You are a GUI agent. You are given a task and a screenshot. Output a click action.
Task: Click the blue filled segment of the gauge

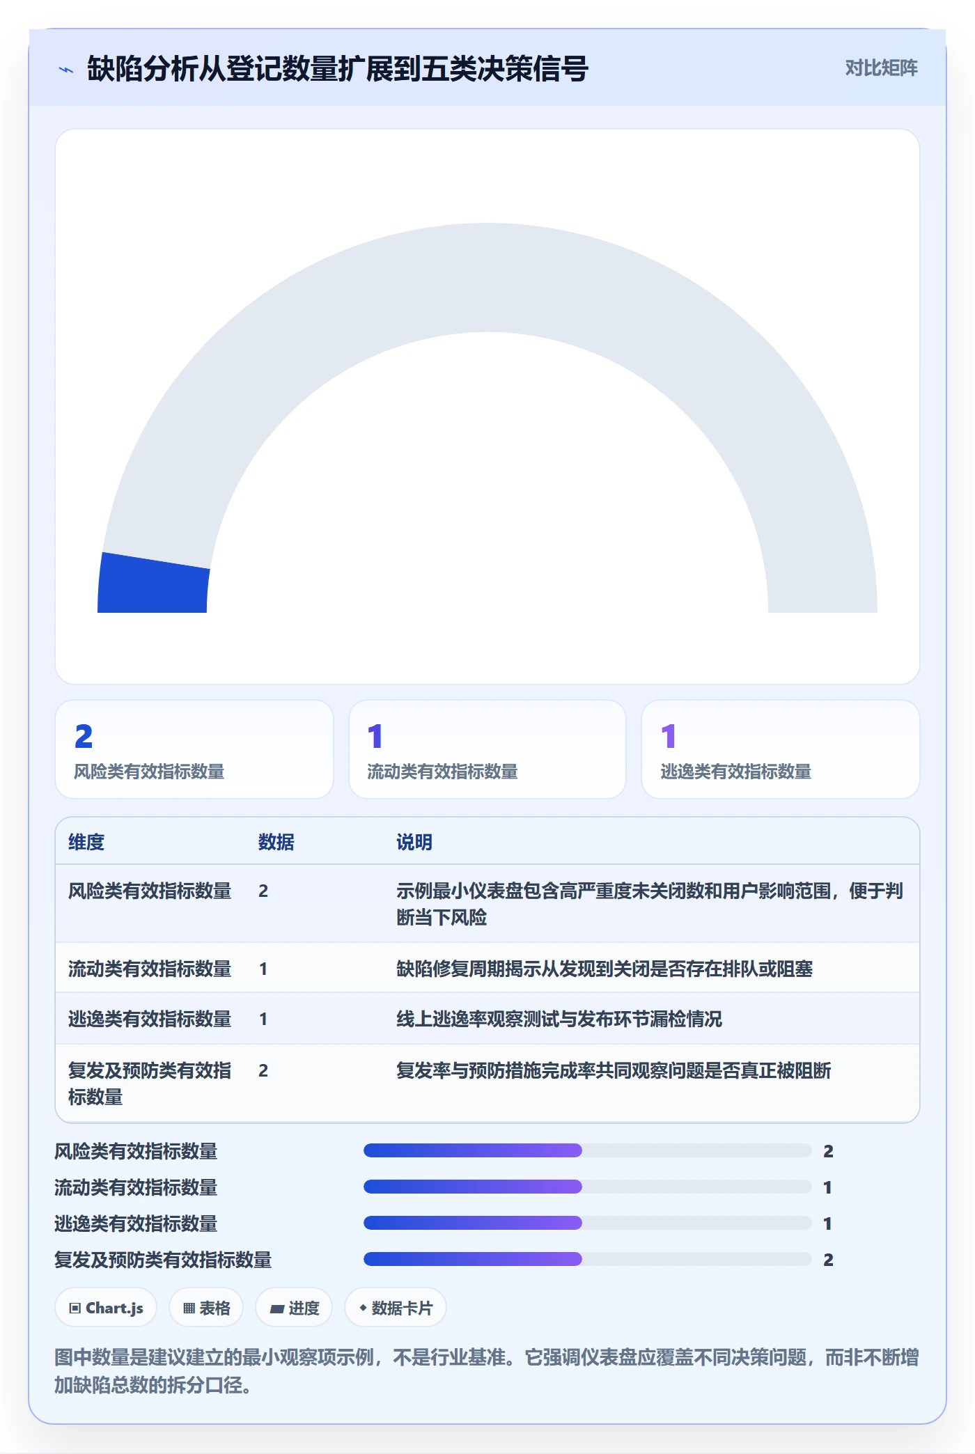153,584
